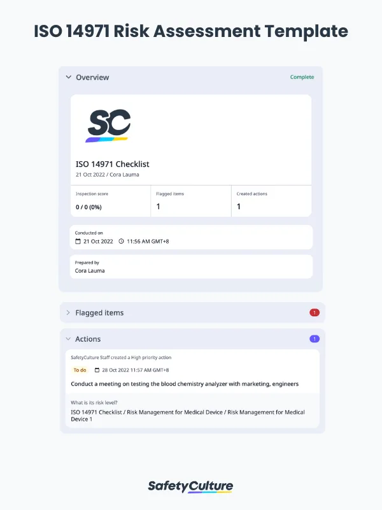Select the Inspection score card
This screenshot has width=382, height=510.
(111, 201)
